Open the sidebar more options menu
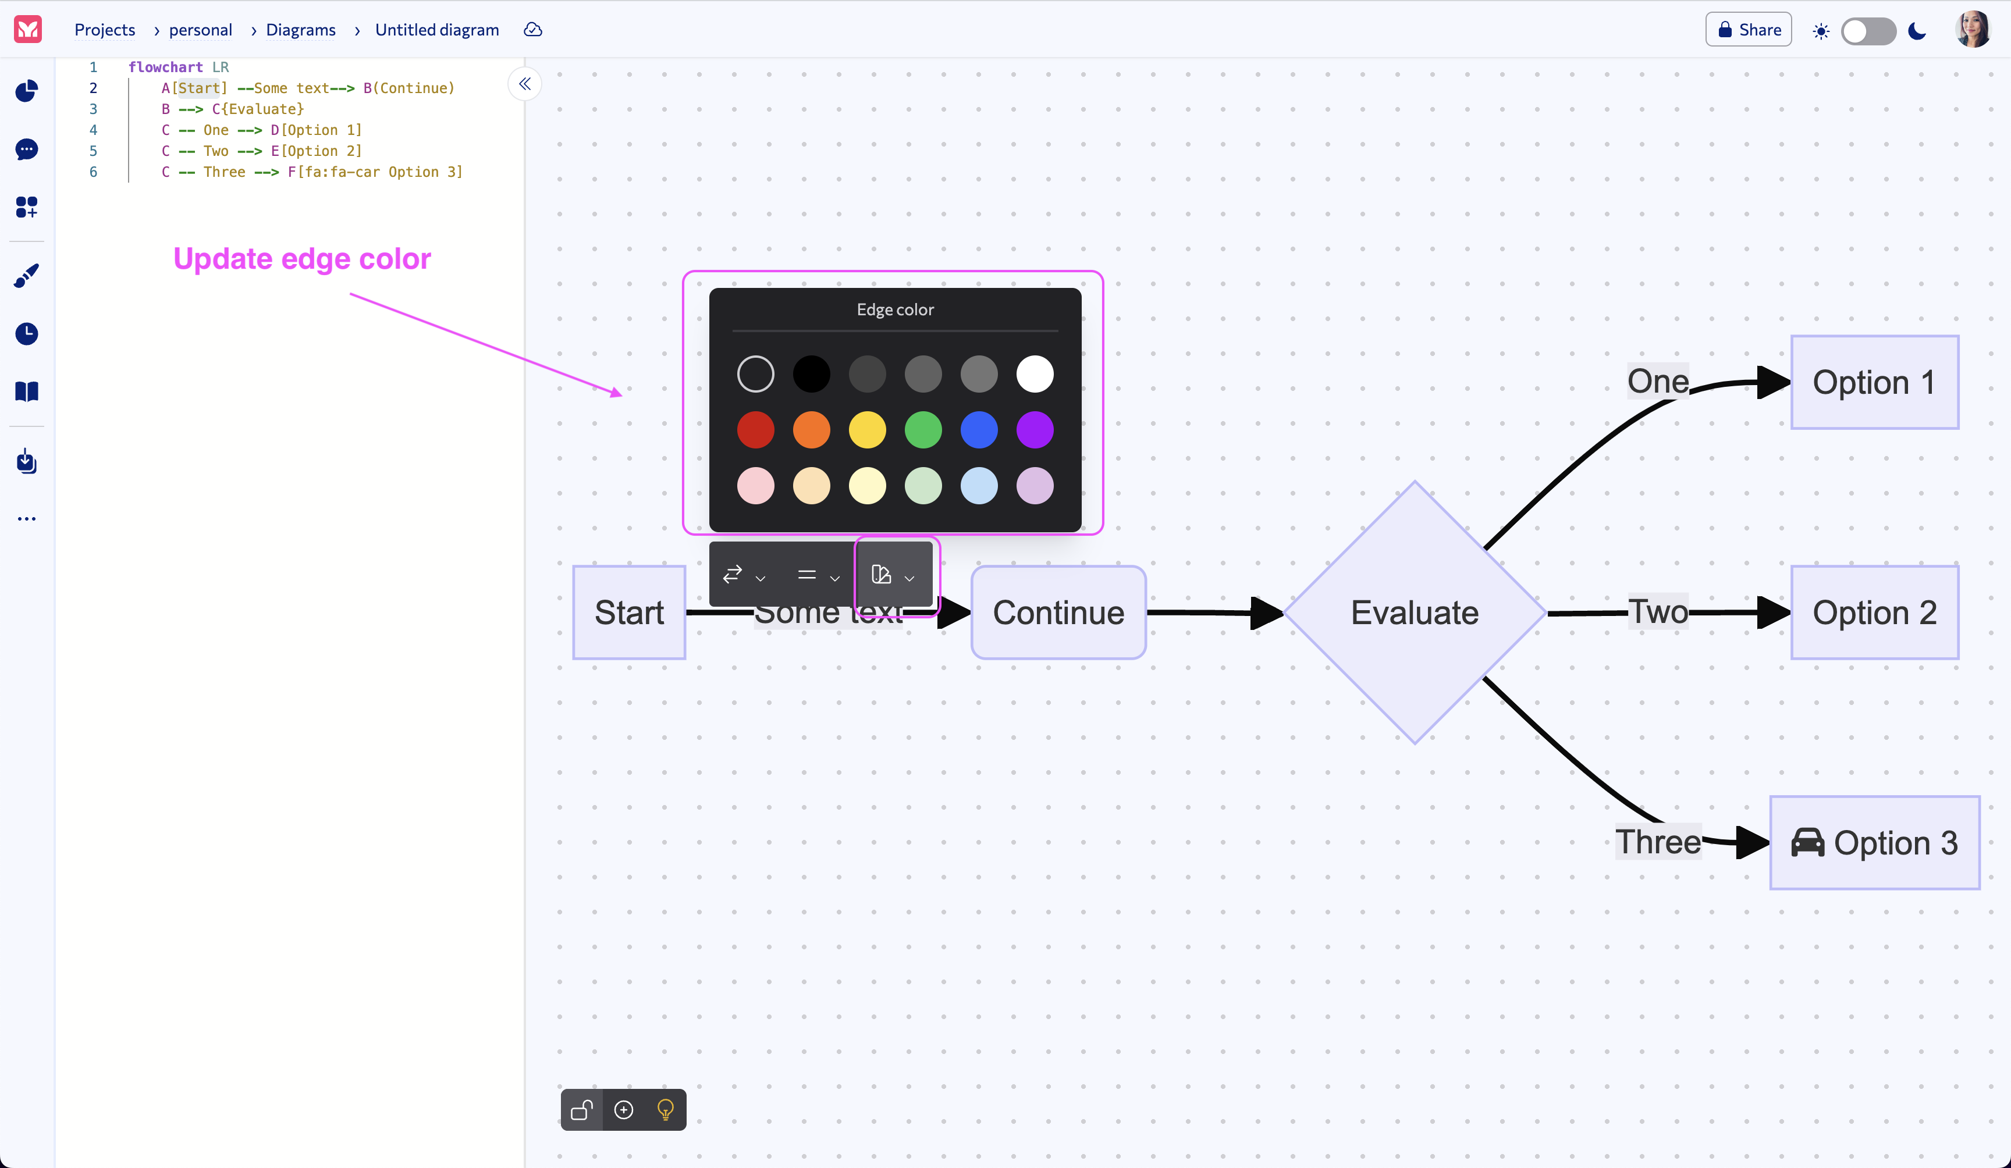Screen dimensions: 2011x1168 (x=26, y=519)
